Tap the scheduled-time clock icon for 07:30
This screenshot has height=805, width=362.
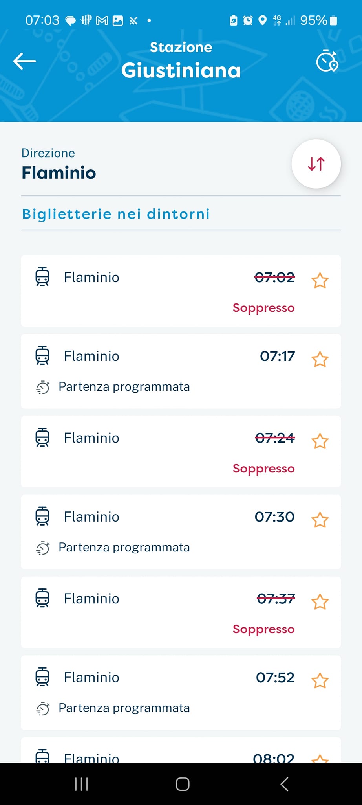point(42,548)
